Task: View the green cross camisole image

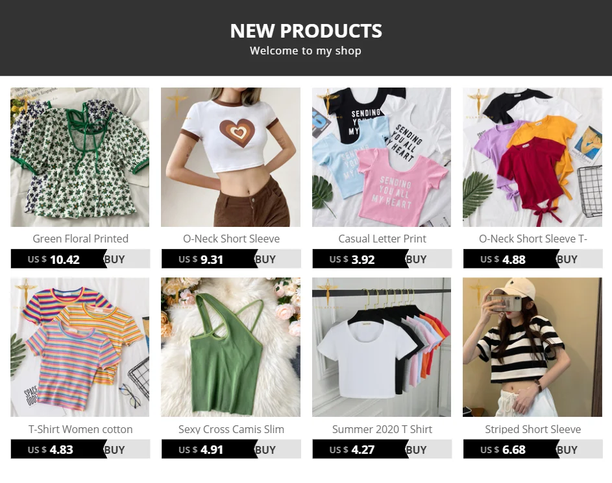Action: [230, 348]
